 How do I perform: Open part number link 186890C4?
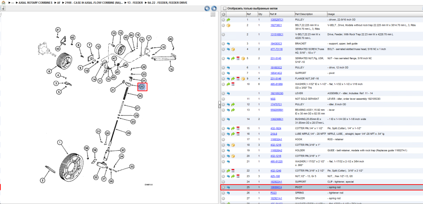pos(276,187)
